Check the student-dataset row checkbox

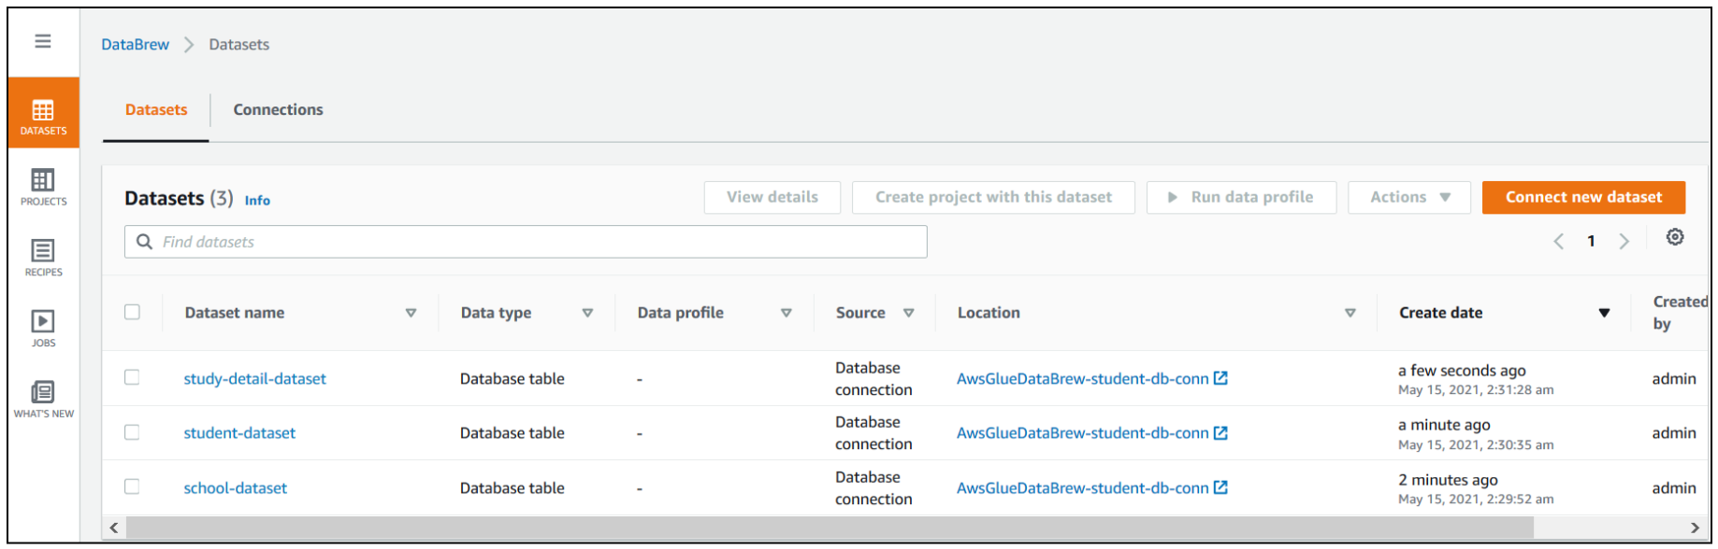pyautogui.click(x=132, y=432)
